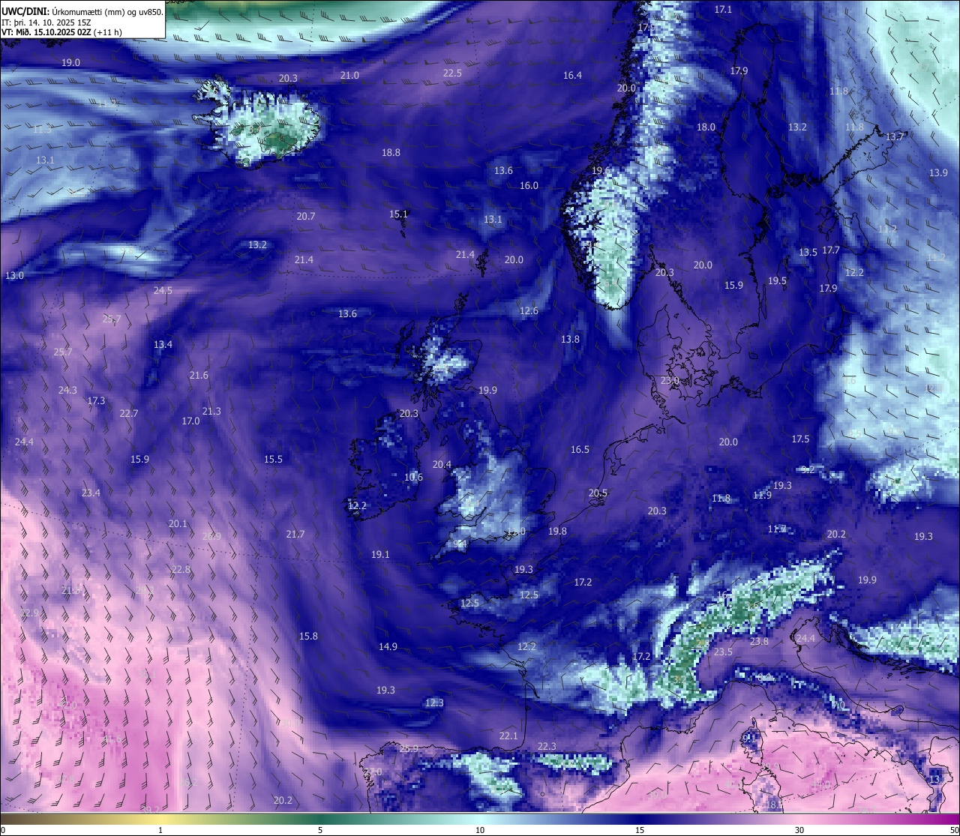Click the 23.5 value label
Viewport: 960px width, 836px height.
[x=723, y=652]
